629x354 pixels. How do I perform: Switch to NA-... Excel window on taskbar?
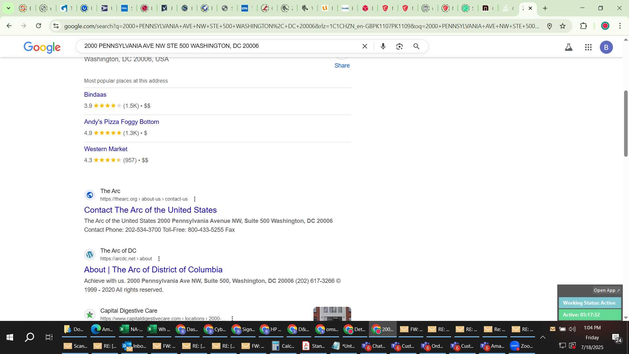[131, 329]
